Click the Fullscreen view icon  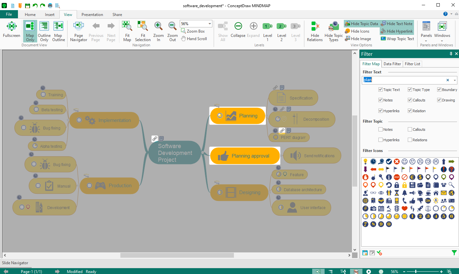[11, 30]
